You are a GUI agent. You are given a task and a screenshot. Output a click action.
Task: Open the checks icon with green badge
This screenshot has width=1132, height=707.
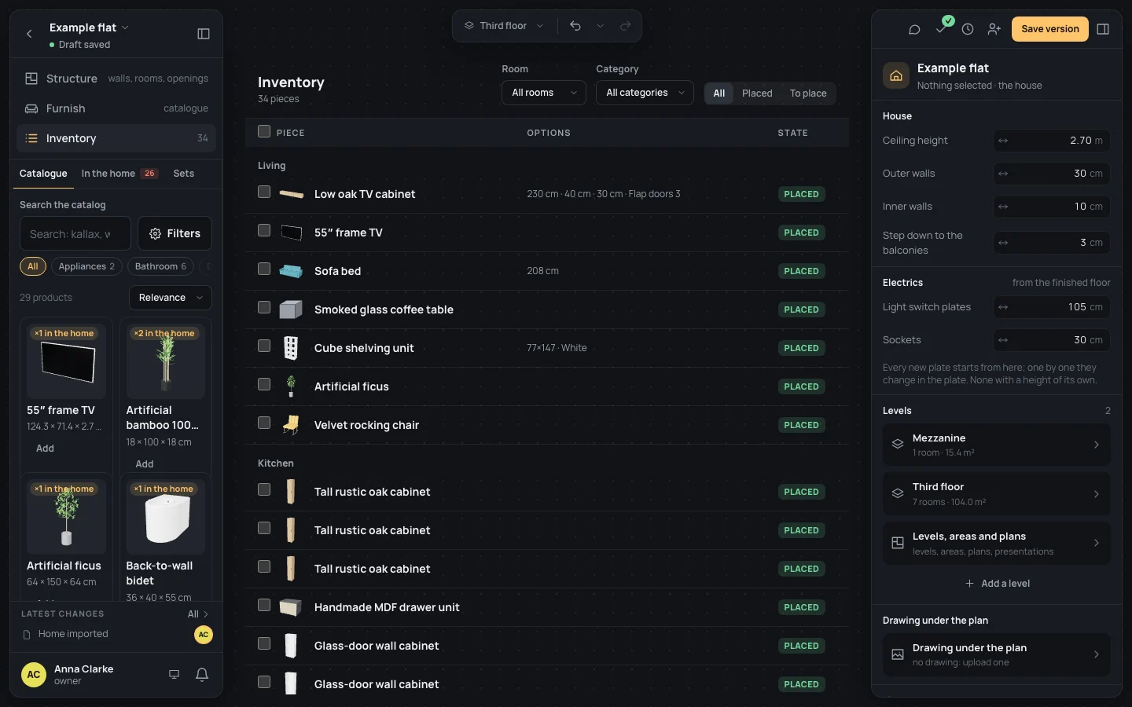tap(942, 28)
